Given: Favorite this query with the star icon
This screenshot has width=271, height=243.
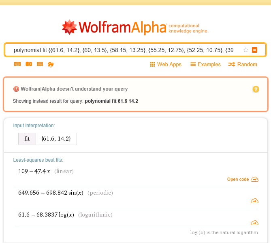Looking at the screenshot, I should pyautogui.click(x=245, y=50).
